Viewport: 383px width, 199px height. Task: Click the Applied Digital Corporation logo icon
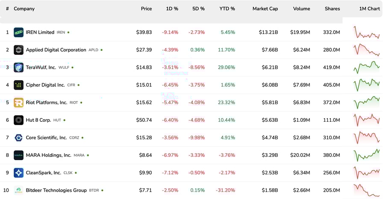(18, 50)
